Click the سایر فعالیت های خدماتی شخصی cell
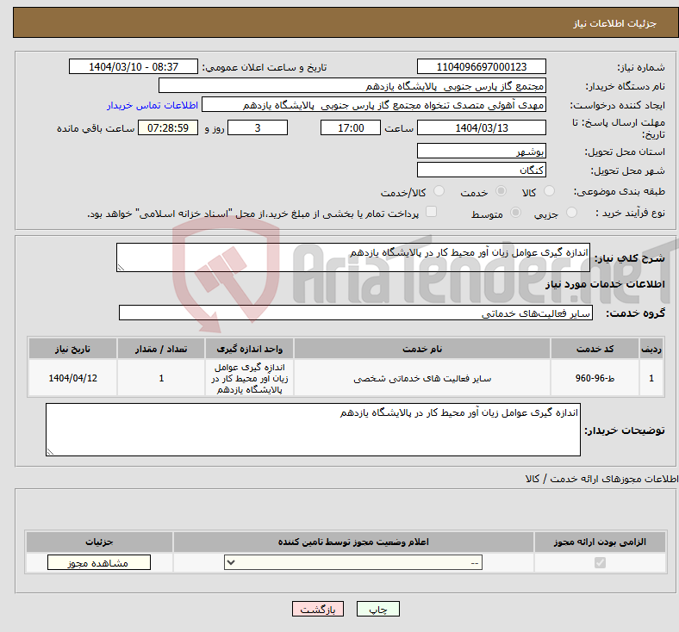The image size is (679, 632). click(422, 378)
